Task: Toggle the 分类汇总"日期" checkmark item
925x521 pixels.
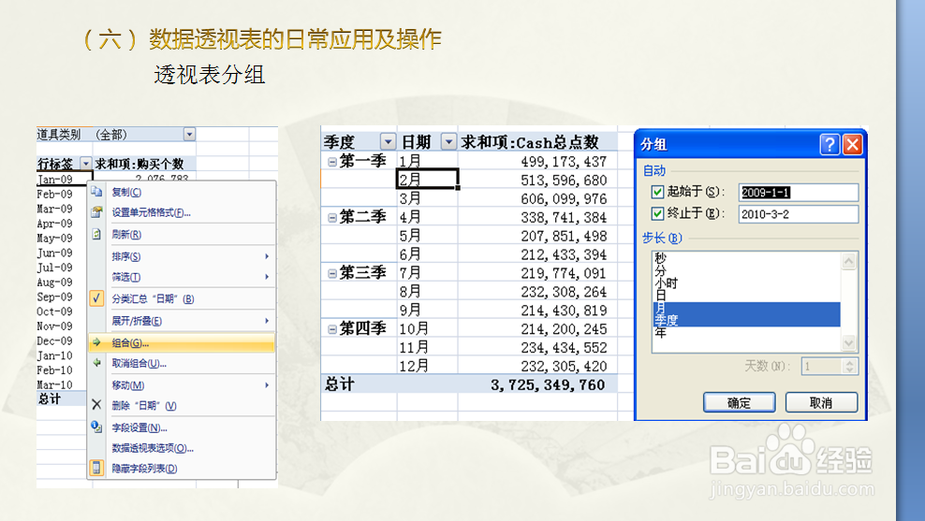Action: [96, 298]
